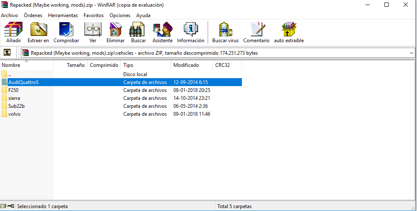Select the sierra folder name
Viewport: 417px width, 211px height.
(14, 98)
